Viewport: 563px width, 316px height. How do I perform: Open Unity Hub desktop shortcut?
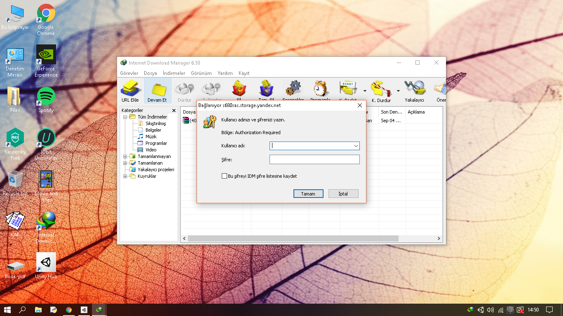pyautogui.click(x=46, y=266)
